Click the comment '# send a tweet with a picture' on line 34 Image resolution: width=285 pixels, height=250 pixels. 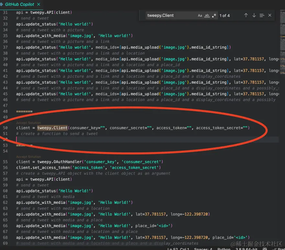click(50, 30)
